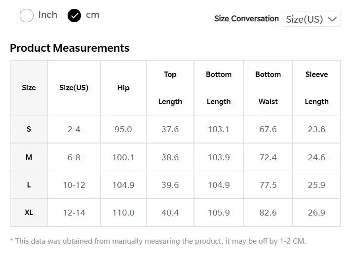Select the Inch unit radio button
This screenshot has height=255, width=346.
pos(27,16)
